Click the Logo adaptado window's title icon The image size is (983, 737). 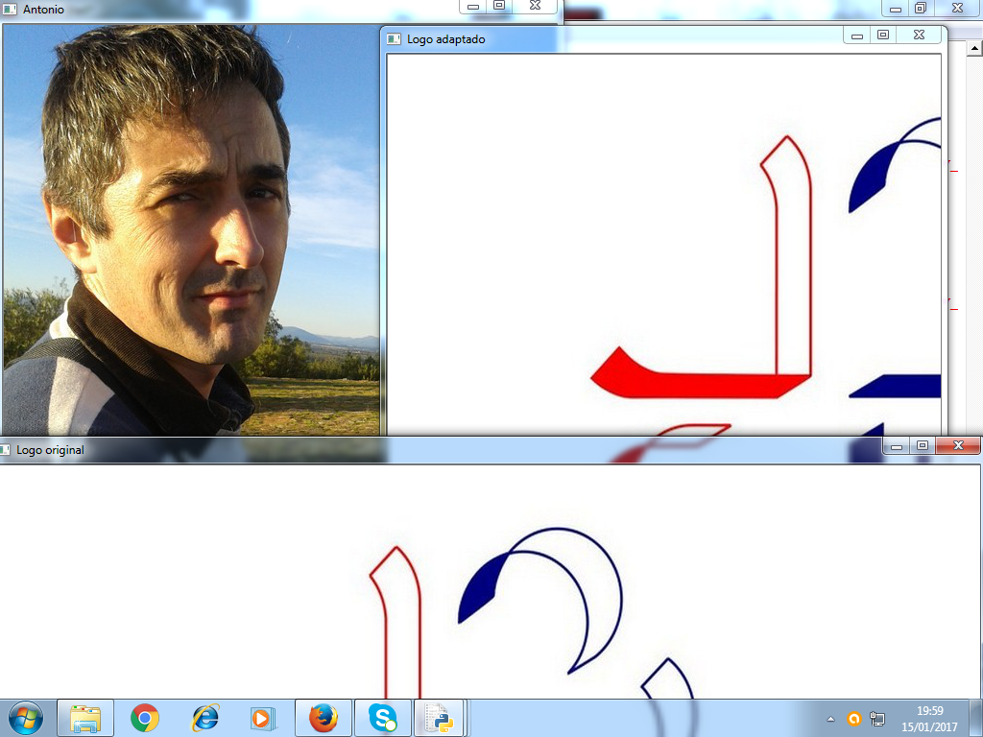[x=394, y=39]
